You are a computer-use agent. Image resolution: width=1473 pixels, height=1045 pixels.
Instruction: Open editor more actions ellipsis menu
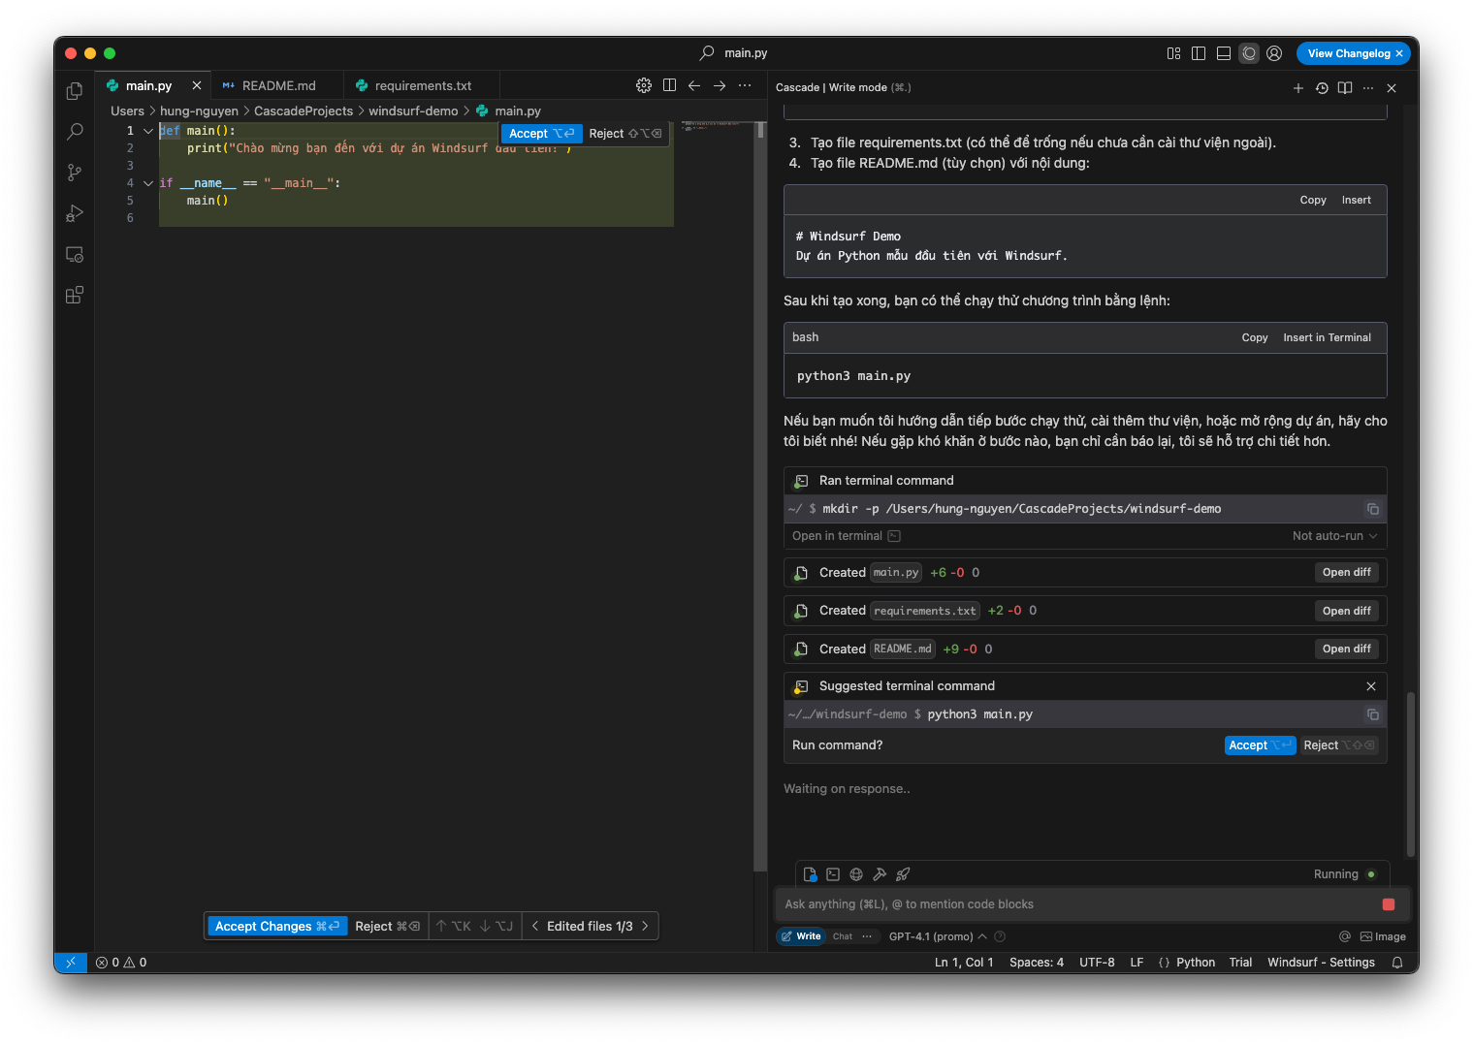(745, 85)
